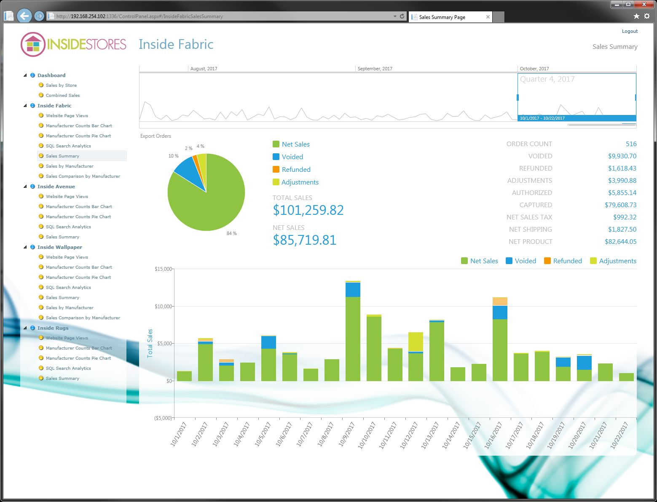Click the blue globe icon beside Inside Fabric
The image size is (657, 502).
tap(32, 106)
